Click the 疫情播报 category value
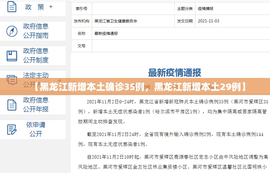 pyautogui.click(x=206, y=9)
